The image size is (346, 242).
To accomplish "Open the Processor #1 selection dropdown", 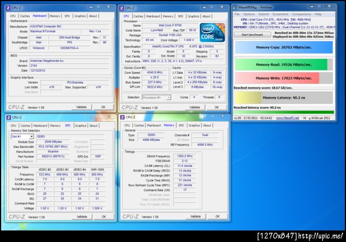I will tap(168, 98).
